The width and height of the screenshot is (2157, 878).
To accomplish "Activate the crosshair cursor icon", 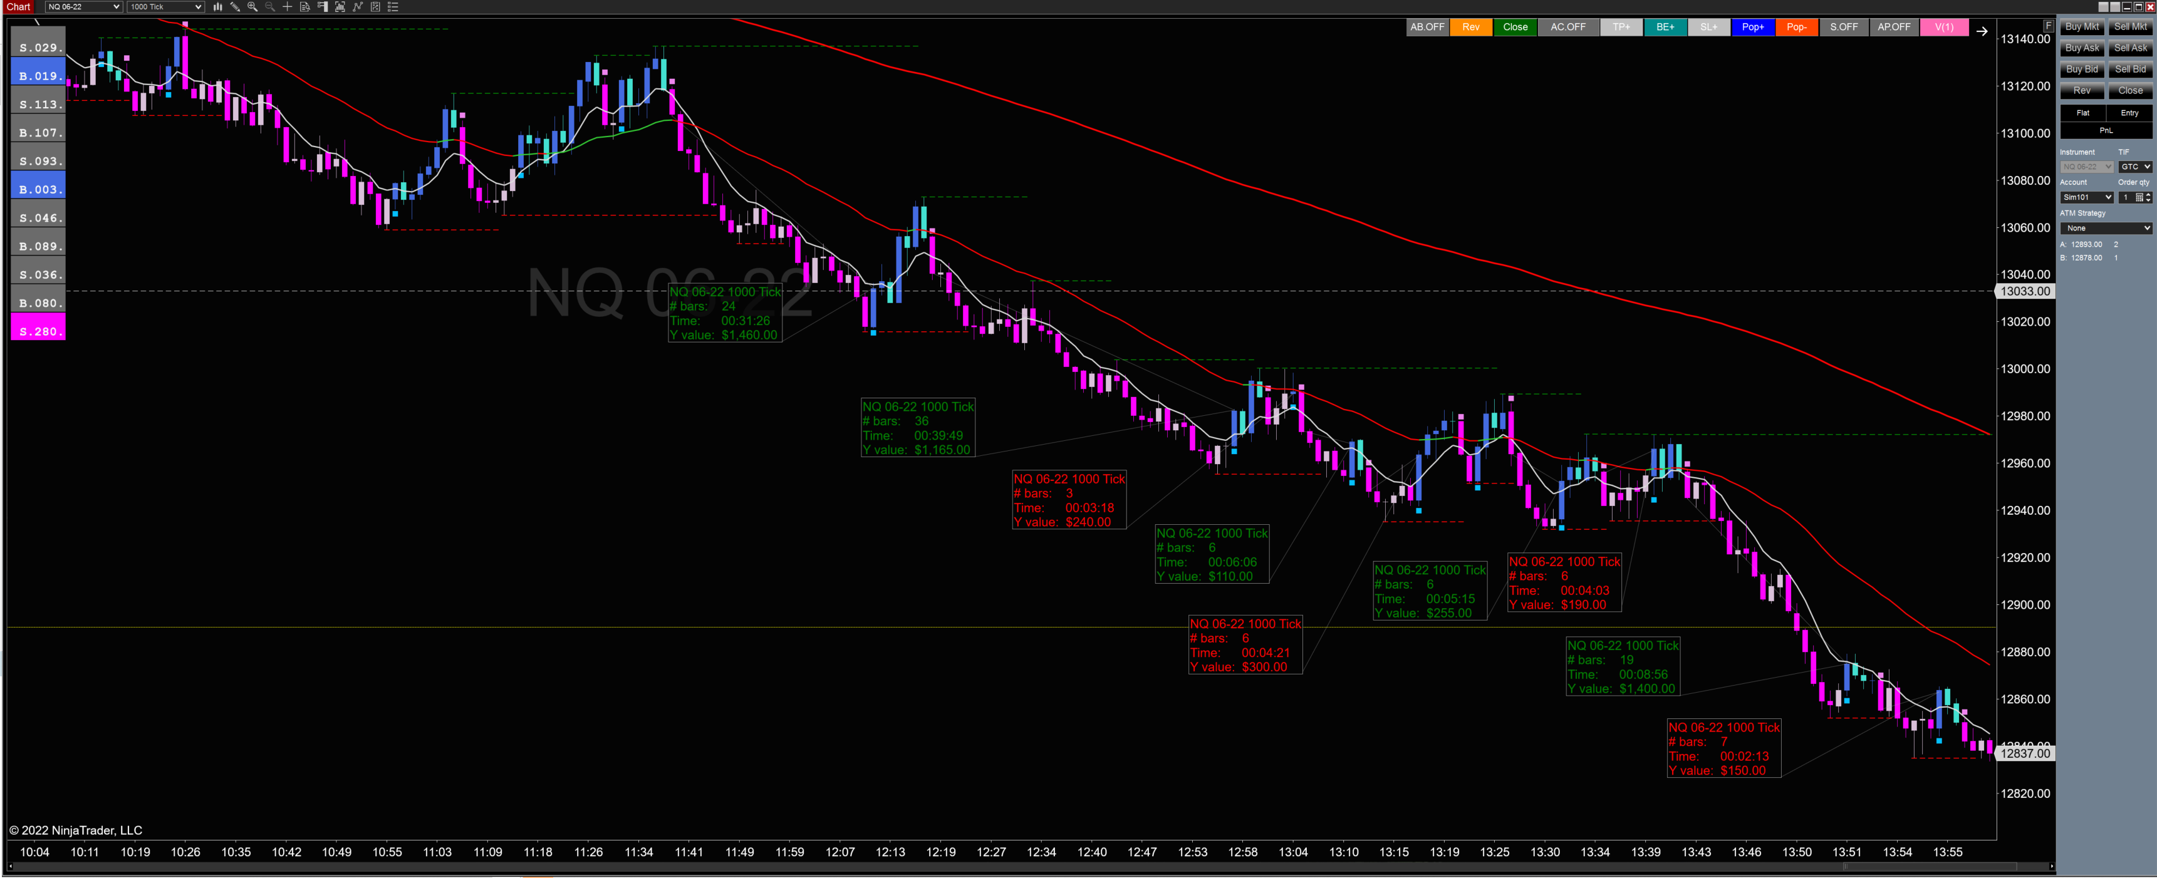I will pyautogui.click(x=287, y=7).
